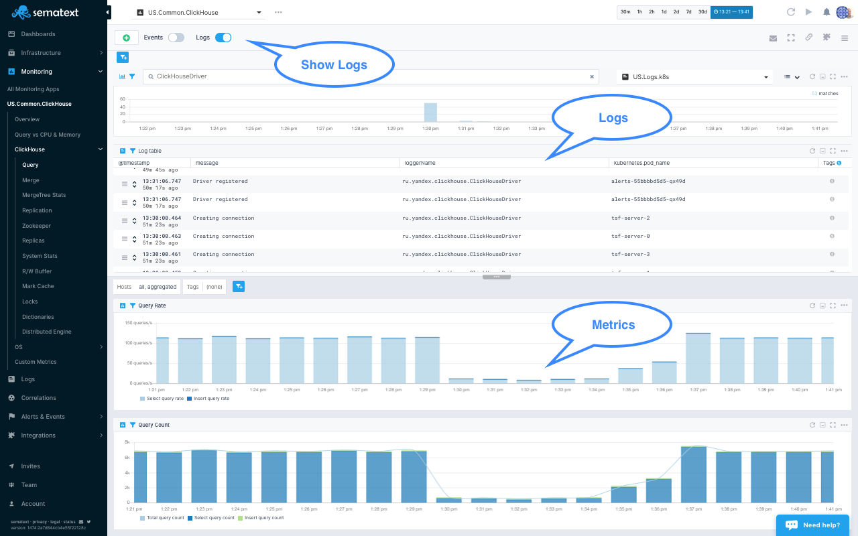This screenshot has width=858, height=536.
Task: Open the Query Count chart more menu
Action: [x=844, y=425]
